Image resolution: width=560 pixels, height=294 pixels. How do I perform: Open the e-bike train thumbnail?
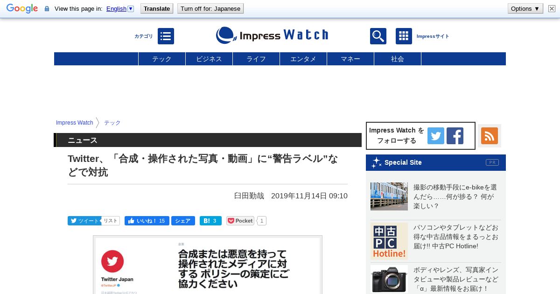(389, 196)
